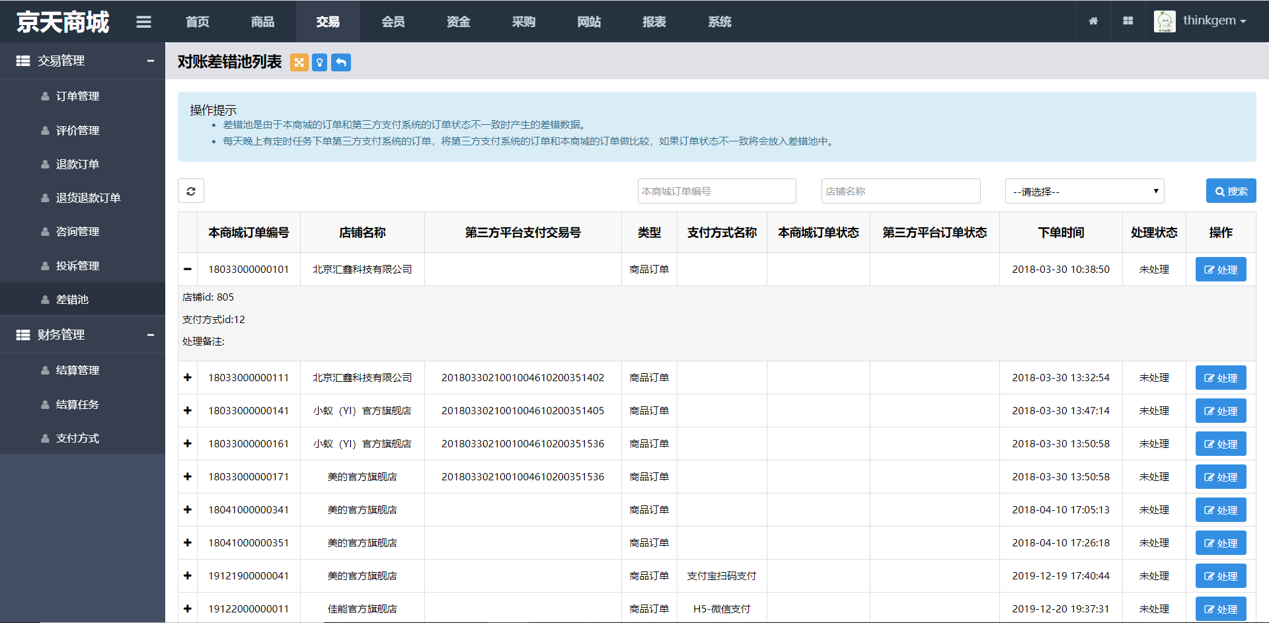Screen dimensions: 1269x623
Task: Open 资金 top navigation tab
Action: (459, 22)
